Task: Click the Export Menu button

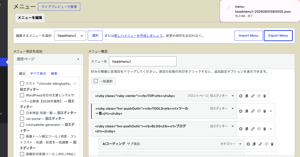Action: click(278, 36)
